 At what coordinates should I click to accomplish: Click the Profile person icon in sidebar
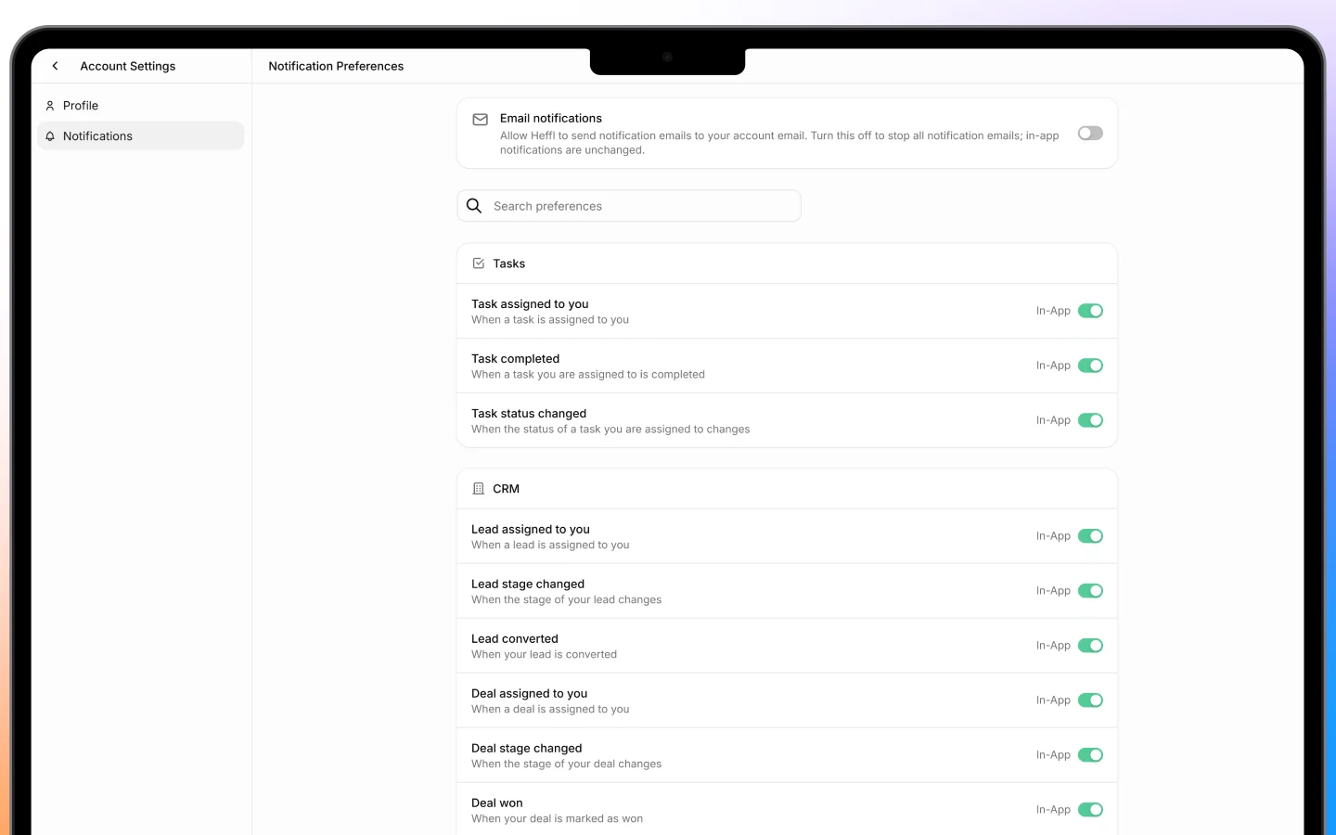pyautogui.click(x=50, y=106)
